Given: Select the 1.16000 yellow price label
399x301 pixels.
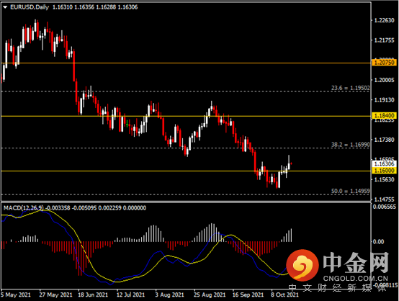Looking at the screenshot, I should [x=385, y=170].
